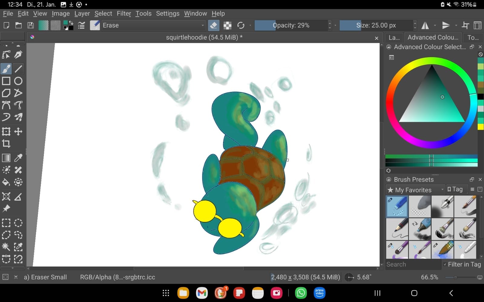
Task: Click the Tag button in Brush Presets
Action: pyautogui.click(x=457, y=189)
